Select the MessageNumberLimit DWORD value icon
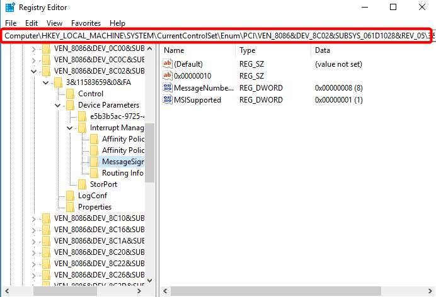Viewport: 436px width, 297px height. 168,88
